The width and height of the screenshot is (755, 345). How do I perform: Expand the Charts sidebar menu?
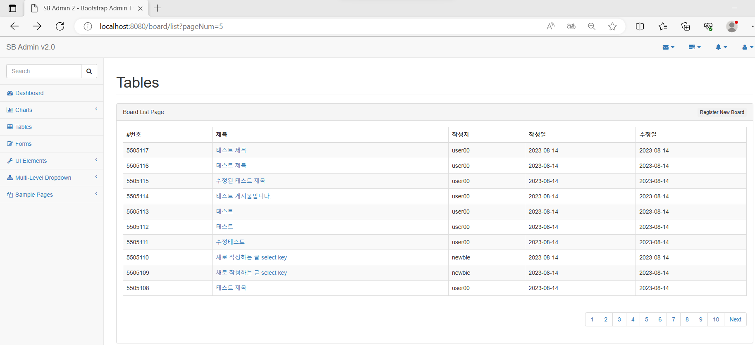52,110
